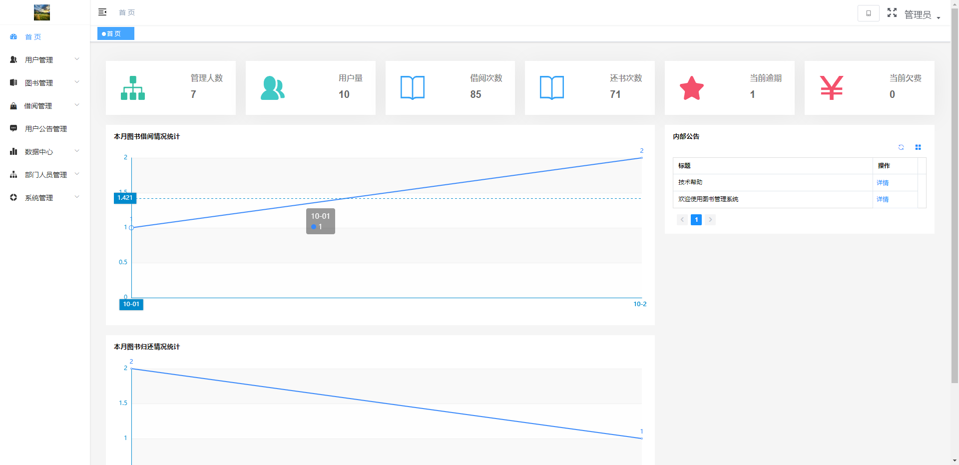This screenshot has height=465, width=959.
Task: Click the fullscreen toggle icon
Action: coord(892,13)
